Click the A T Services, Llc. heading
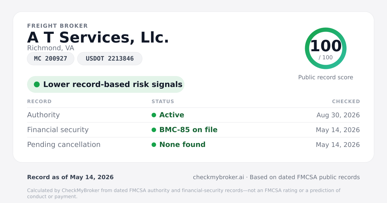Viewport: 387px width, 203px height. 98,37
